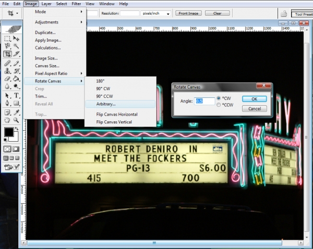Image resolution: width=313 pixels, height=249 pixels.
Task: Select the Hand tool
Action: (7, 120)
